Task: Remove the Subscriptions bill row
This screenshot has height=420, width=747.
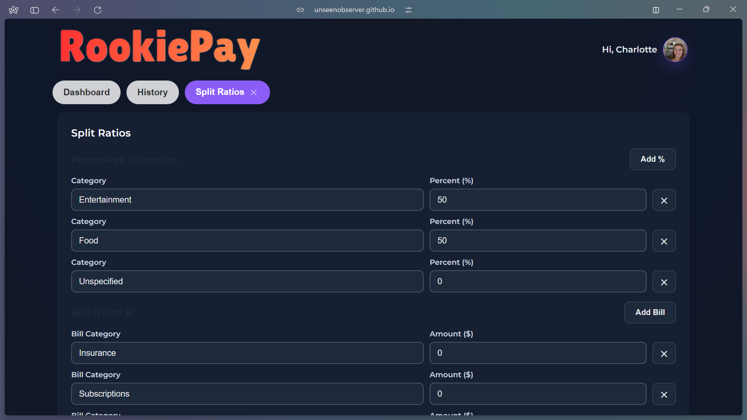Action: (x=664, y=394)
